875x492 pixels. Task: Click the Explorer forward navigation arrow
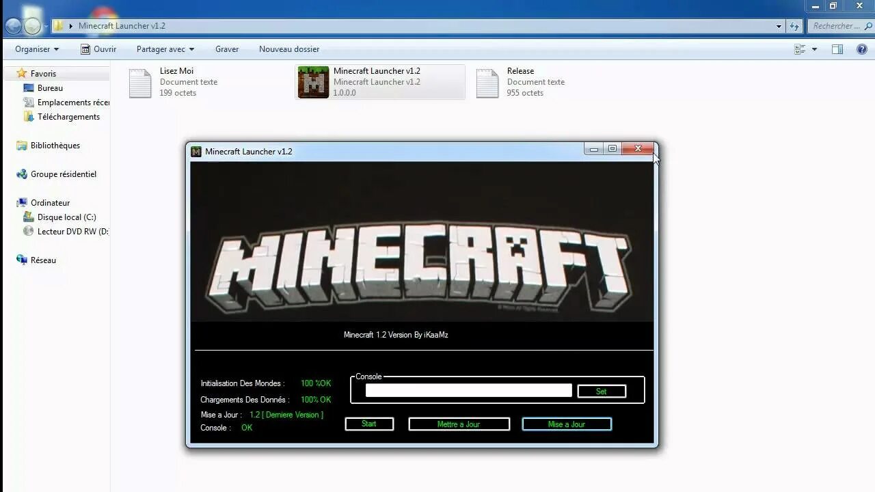click(32, 26)
